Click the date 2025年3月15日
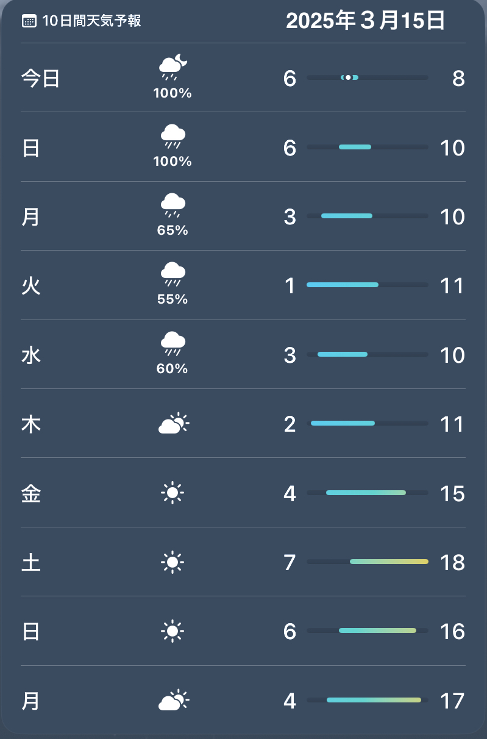The height and width of the screenshot is (739, 487). (x=365, y=21)
